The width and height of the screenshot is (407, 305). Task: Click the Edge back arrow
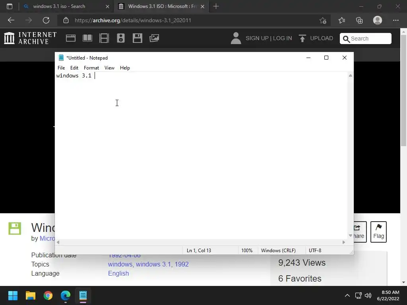pyautogui.click(x=11, y=20)
